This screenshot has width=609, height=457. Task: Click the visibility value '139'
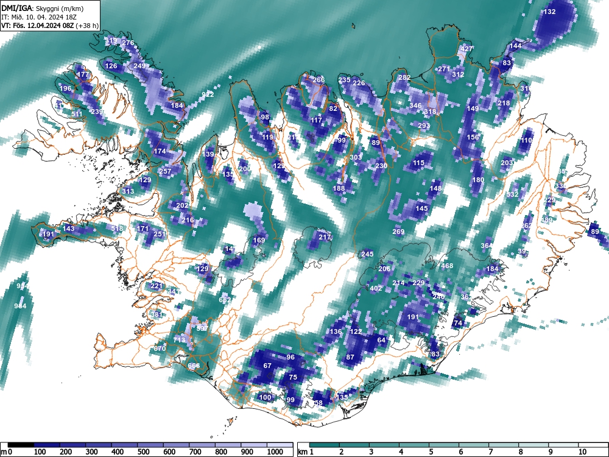point(208,154)
